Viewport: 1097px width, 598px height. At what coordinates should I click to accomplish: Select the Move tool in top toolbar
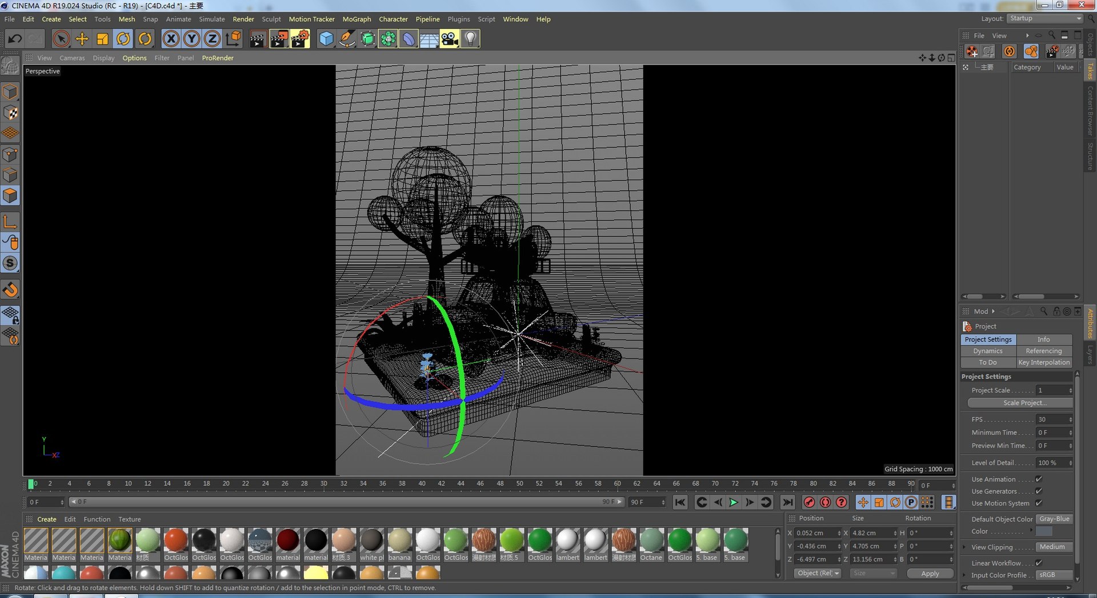click(x=82, y=39)
